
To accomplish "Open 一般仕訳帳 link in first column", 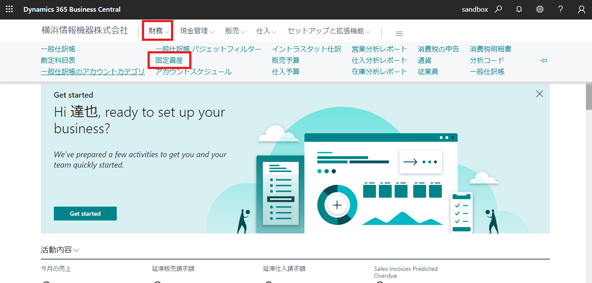I will click(58, 49).
